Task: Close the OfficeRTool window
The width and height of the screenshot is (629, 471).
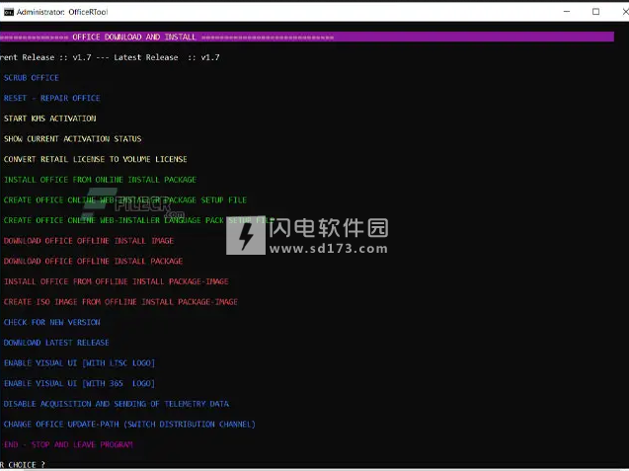Action: click(625, 12)
